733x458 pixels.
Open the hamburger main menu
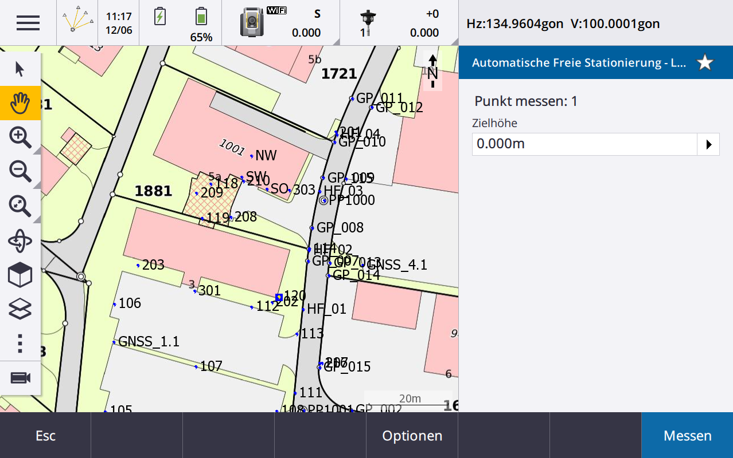coord(28,23)
